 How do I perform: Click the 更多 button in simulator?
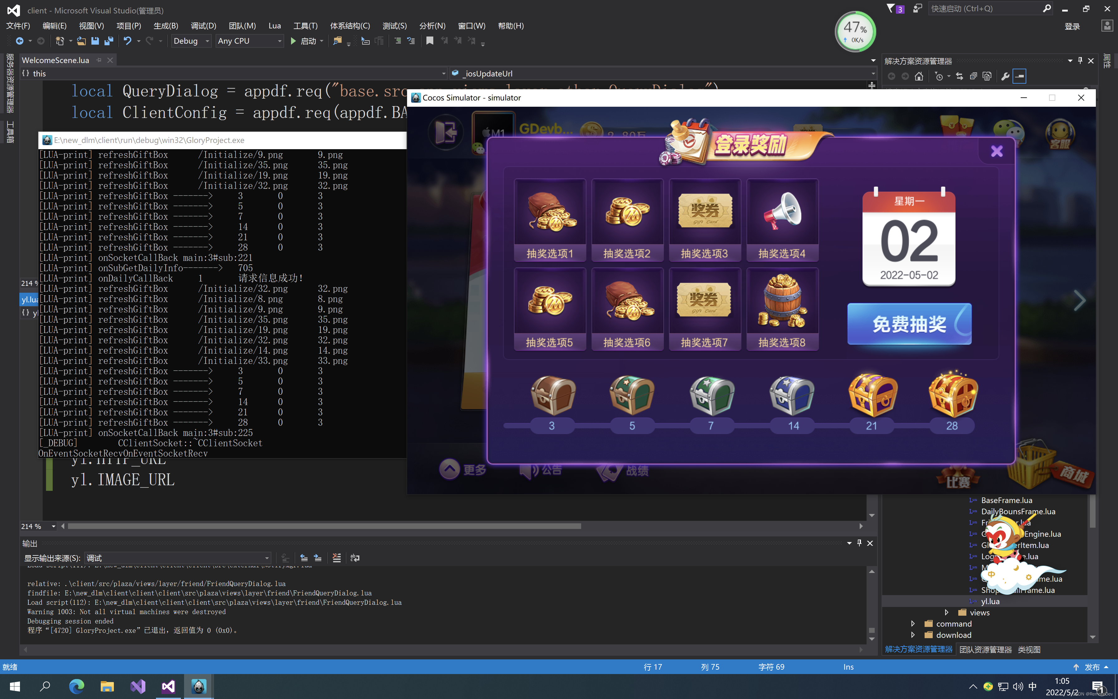[462, 470]
